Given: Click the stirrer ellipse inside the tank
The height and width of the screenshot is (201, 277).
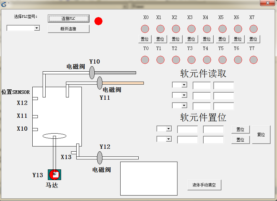Looking at the screenshot, I should [54, 136].
